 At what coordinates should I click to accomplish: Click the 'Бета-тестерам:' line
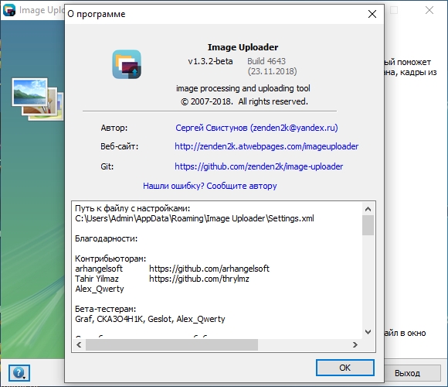[105, 309]
